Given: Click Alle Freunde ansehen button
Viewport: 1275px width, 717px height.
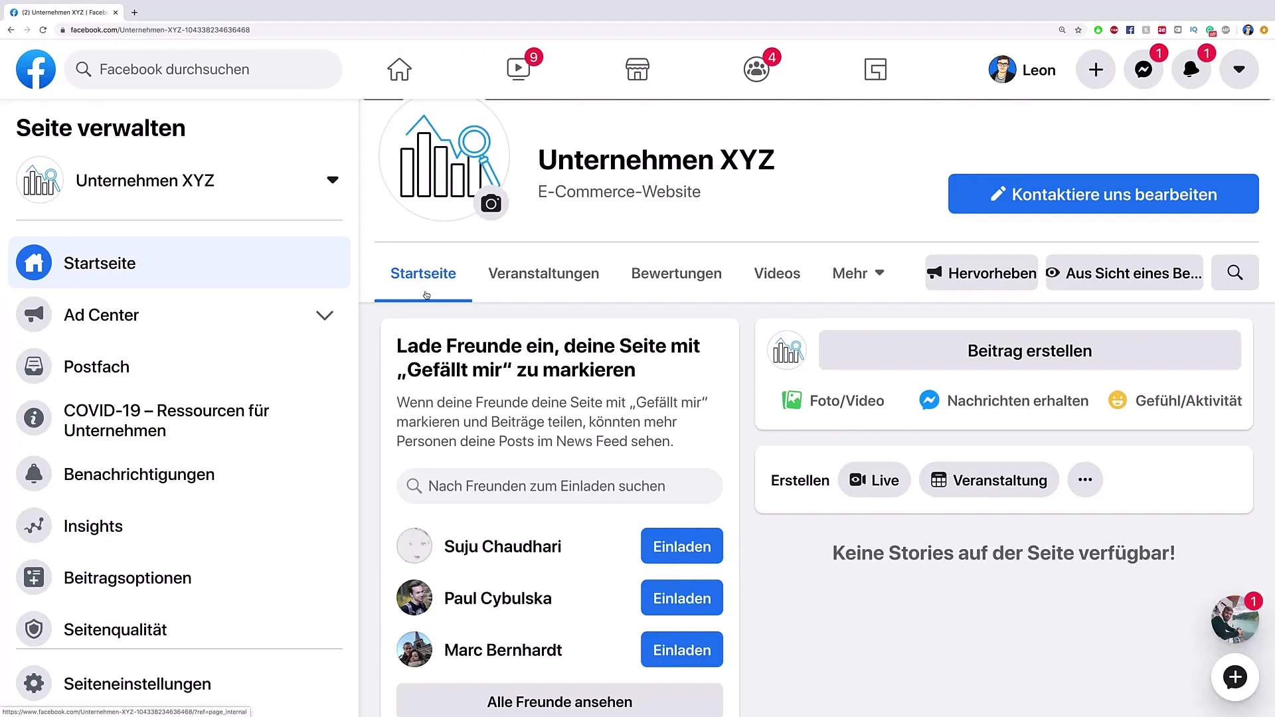Looking at the screenshot, I should (x=560, y=701).
